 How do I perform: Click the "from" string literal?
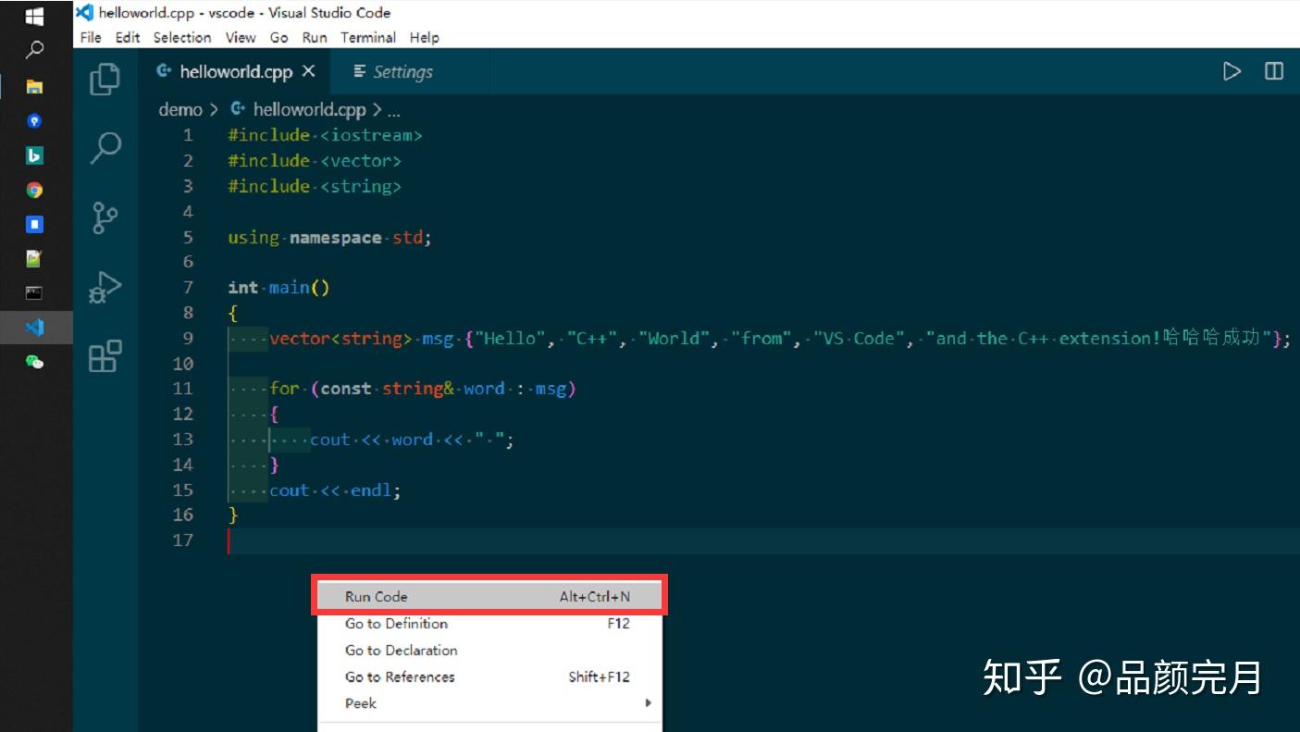coord(761,338)
